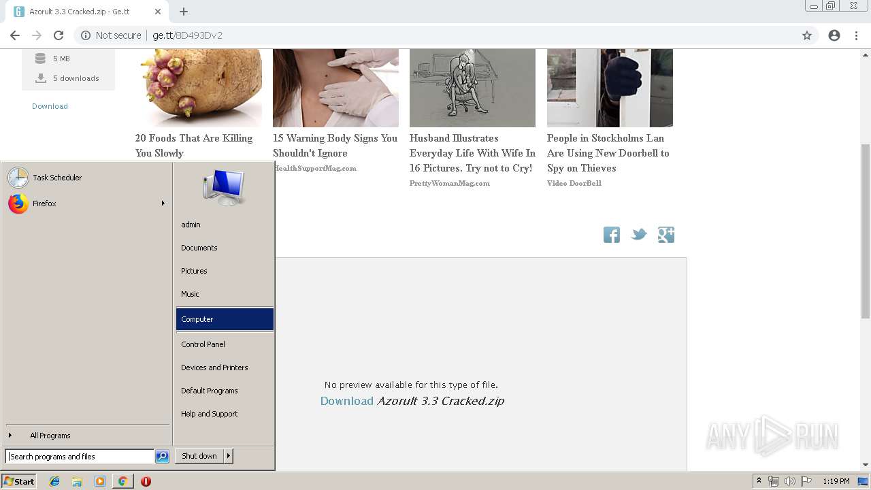871x490 pixels.
Task: Open Devices and Printers
Action: [225, 367]
